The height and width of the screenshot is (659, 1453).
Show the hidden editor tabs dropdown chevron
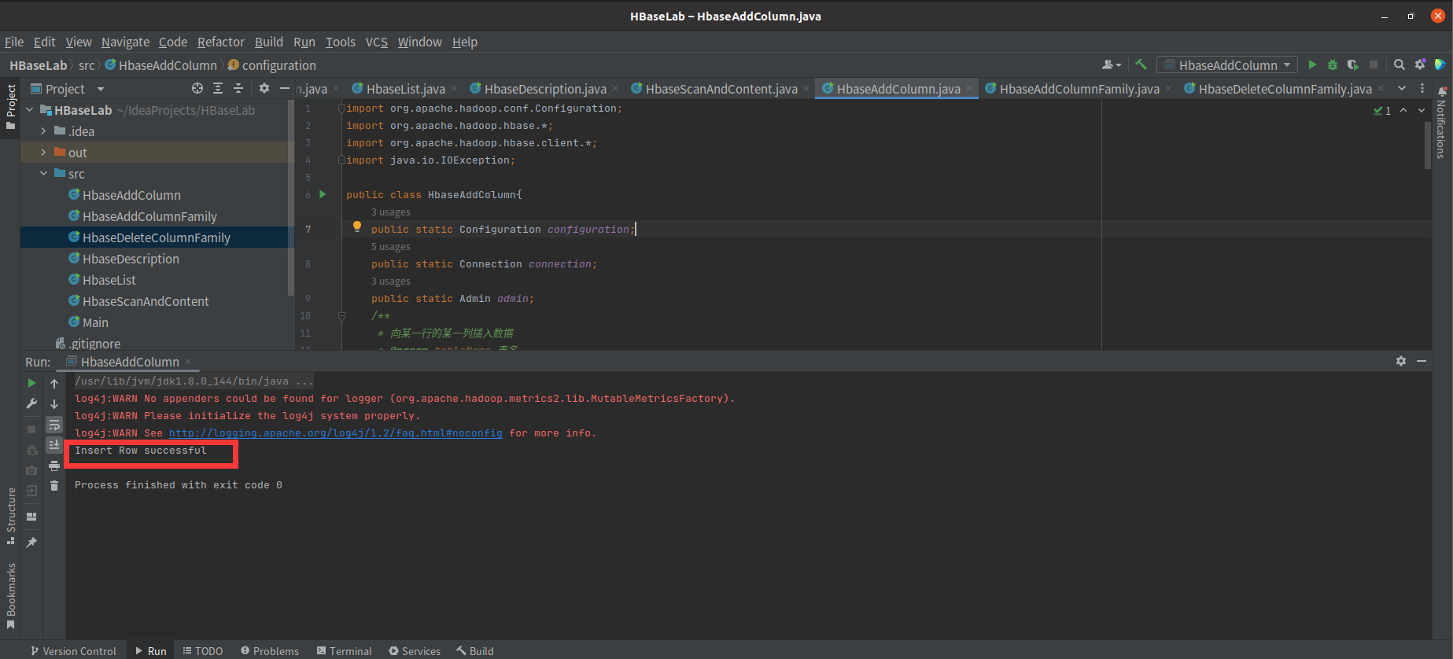pos(1402,88)
